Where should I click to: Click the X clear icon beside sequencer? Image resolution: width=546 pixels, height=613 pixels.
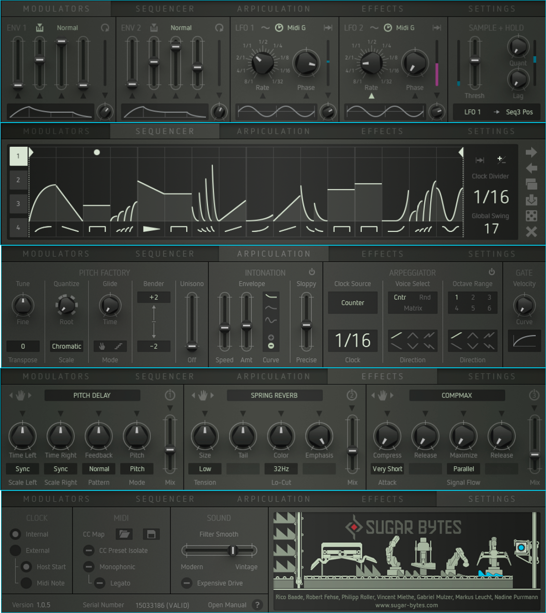click(x=531, y=231)
